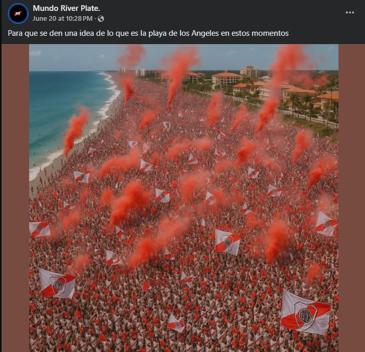Open the June 20 at 10:28 PM timestamp
The width and height of the screenshot is (365, 352).
coord(62,19)
